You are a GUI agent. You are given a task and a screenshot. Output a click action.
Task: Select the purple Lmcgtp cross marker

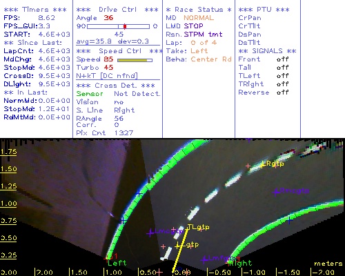click(x=150, y=233)
